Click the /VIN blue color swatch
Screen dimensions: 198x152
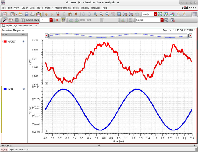coord(5,89)
